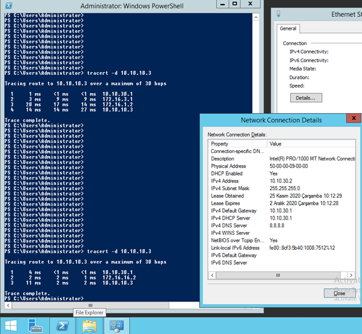
Task: Click the value 8.8.8.8
Action: pyautogui.click(x=277, y=226)
